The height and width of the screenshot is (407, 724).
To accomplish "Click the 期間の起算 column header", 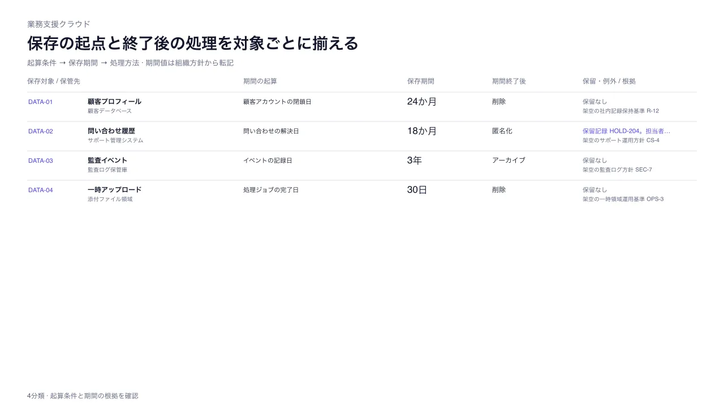I will pyautogui.click(x=260, y=81).
